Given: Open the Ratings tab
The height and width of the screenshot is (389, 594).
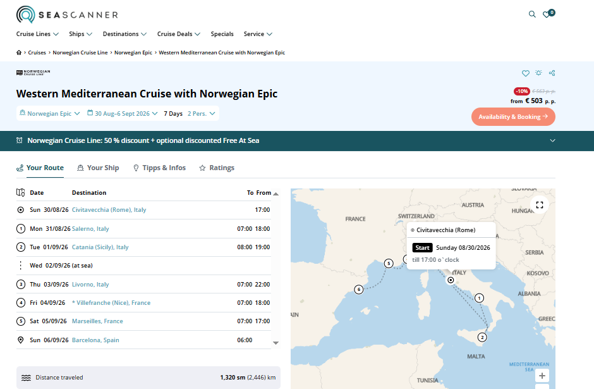Looking at the screenshot, I should (217, 168).
